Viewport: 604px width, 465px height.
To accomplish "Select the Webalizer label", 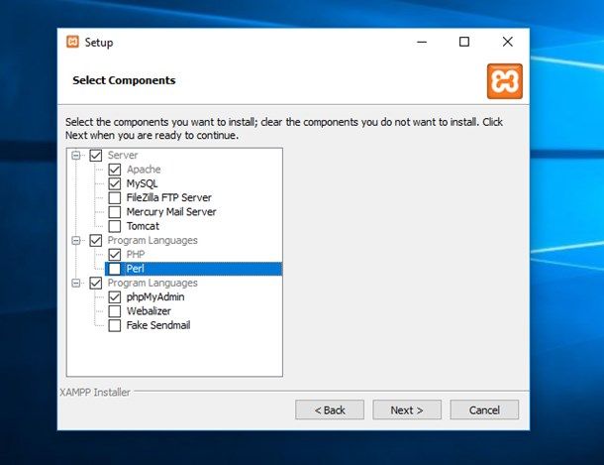I will tap(149, 311).
